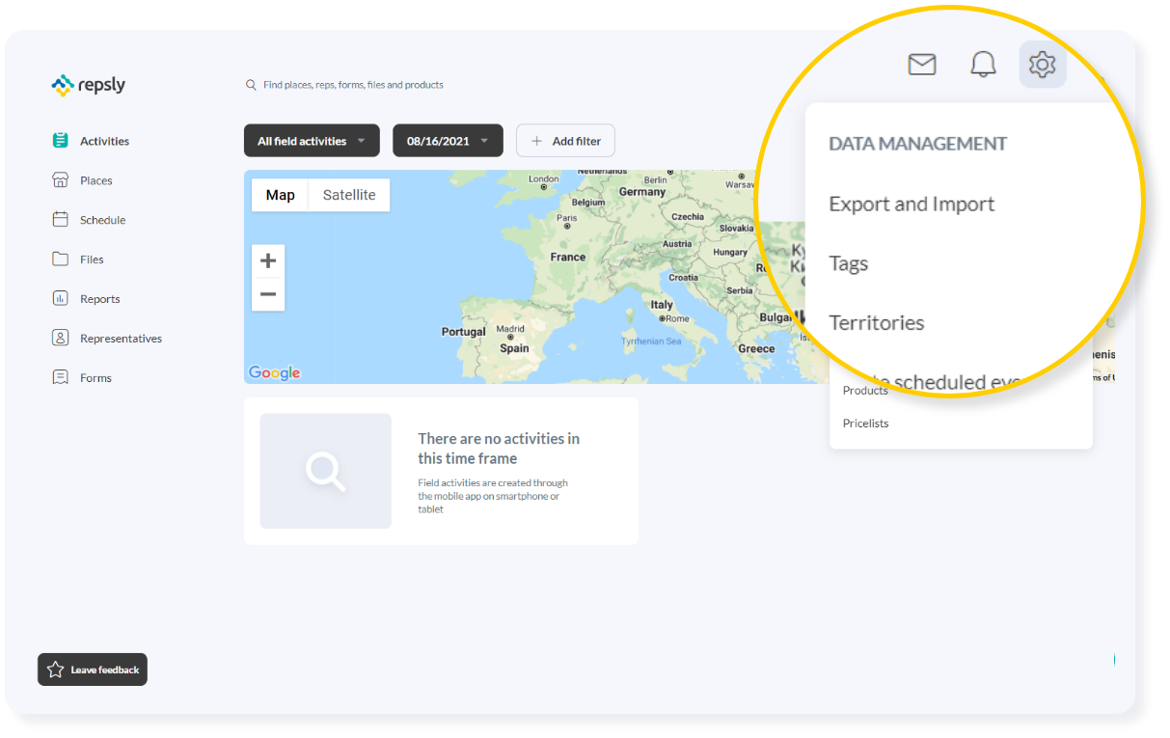Open Activities in the sidebar

pos(104,141)
